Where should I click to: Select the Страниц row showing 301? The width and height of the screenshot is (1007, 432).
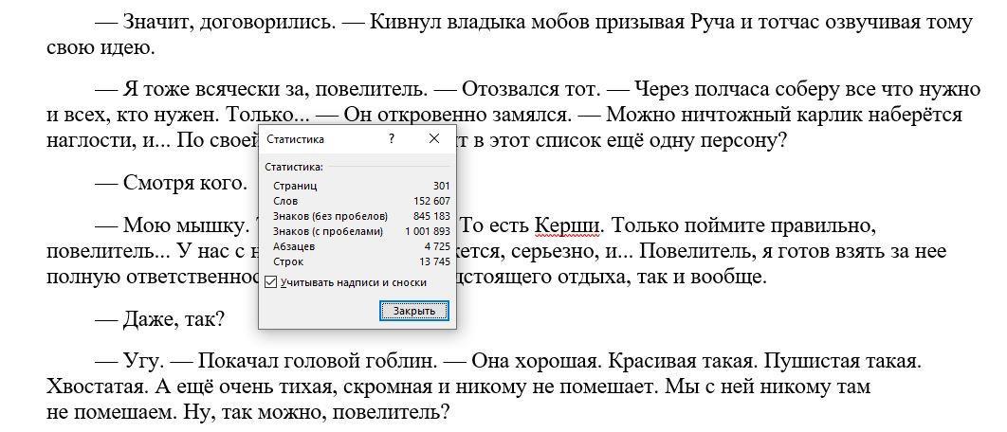[361, 186]
